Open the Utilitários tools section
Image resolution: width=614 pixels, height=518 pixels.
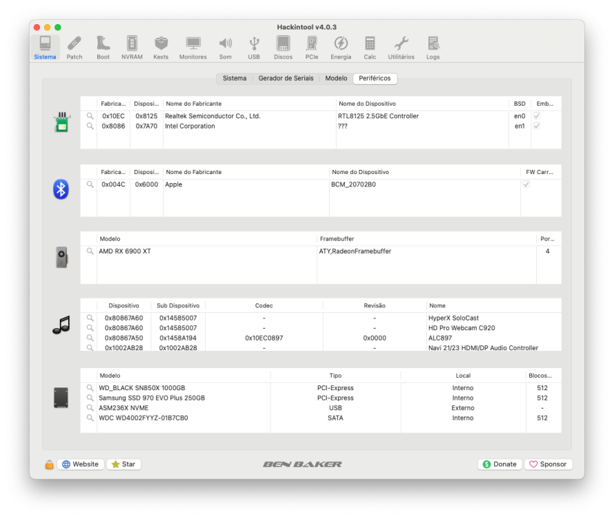[401, 48]
